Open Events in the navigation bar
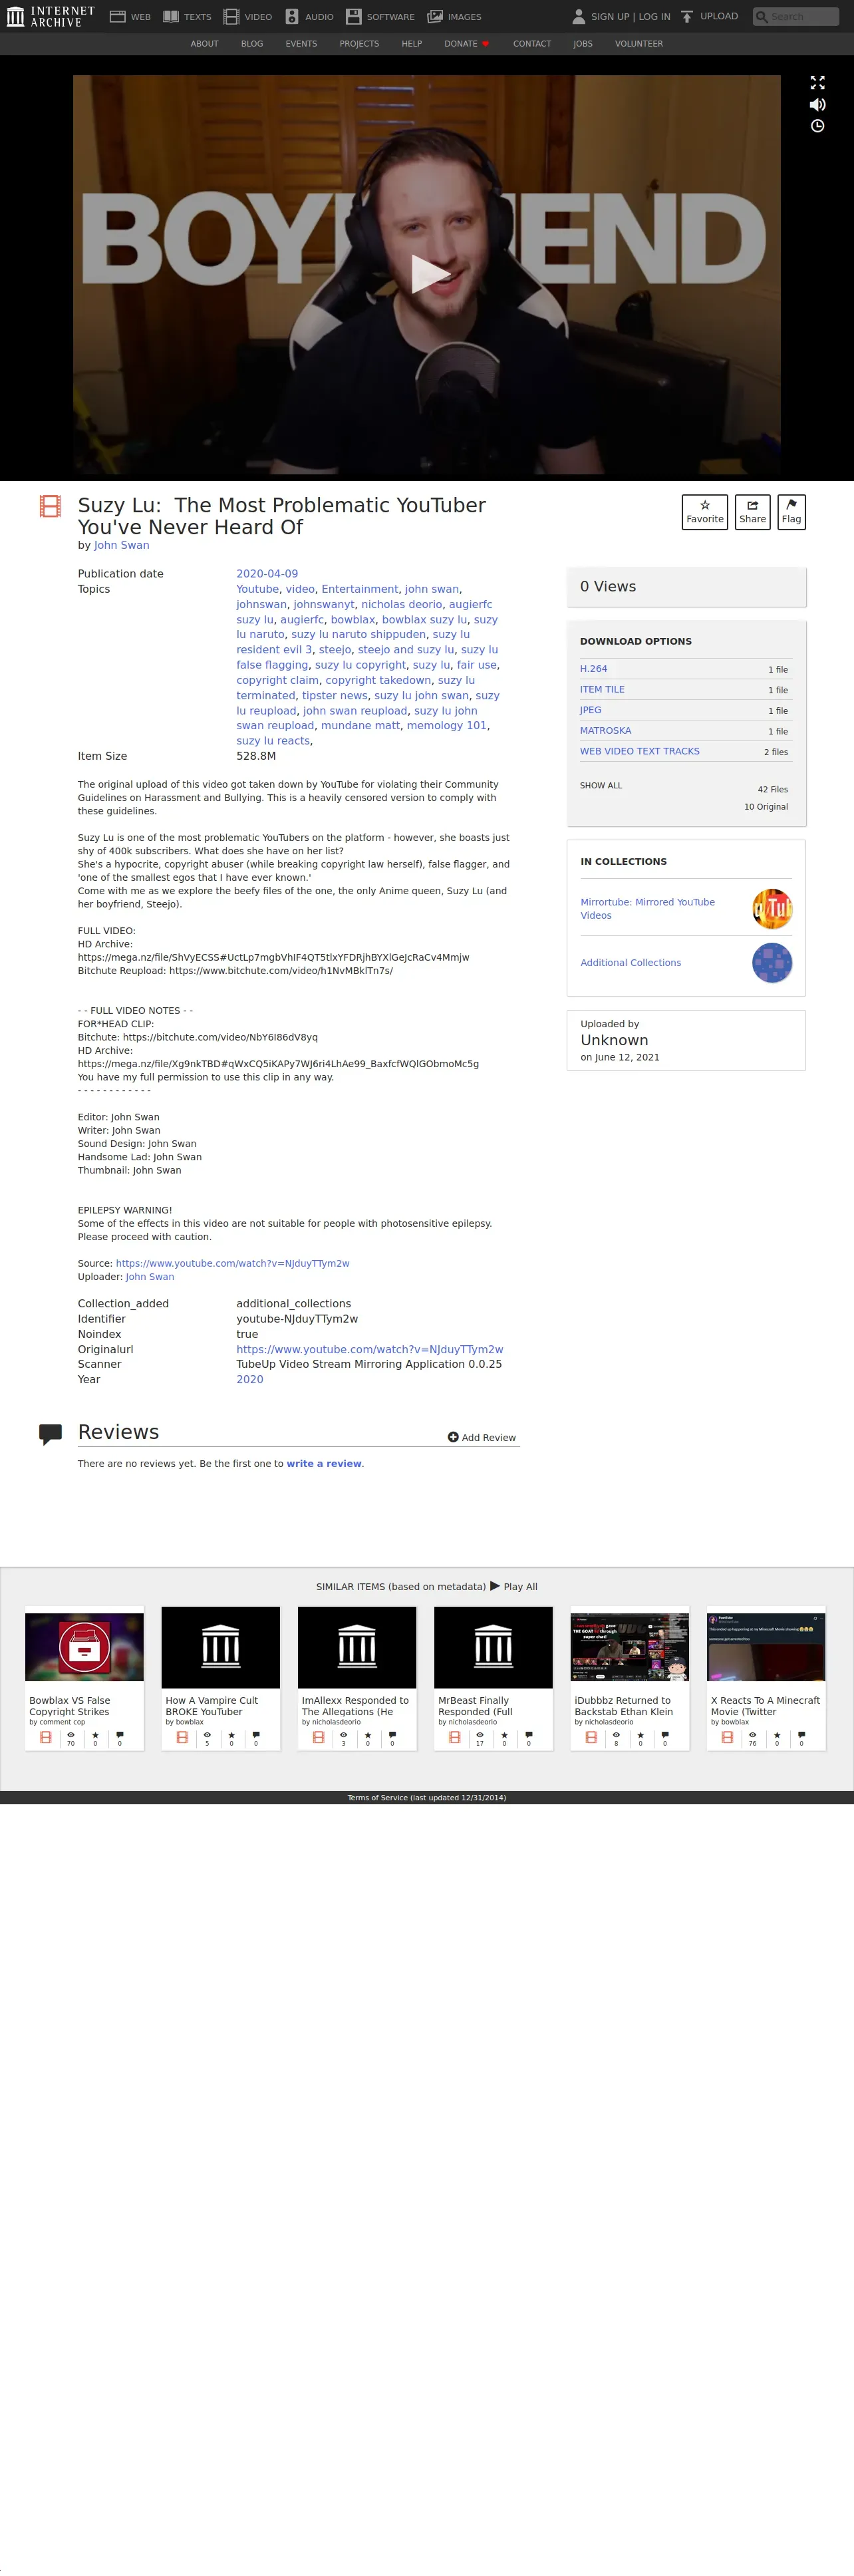 [301, 44]
